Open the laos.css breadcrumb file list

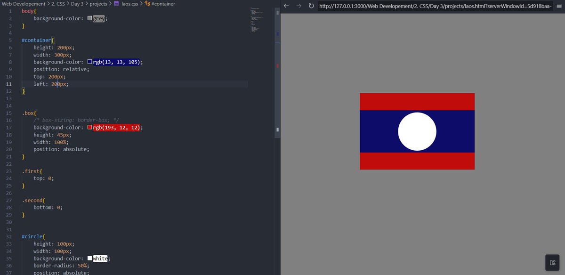click(x=130, y=3)
